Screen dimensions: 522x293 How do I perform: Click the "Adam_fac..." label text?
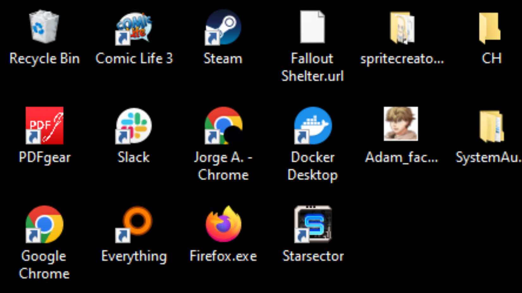pyautogui.click(x=401, y=157)
